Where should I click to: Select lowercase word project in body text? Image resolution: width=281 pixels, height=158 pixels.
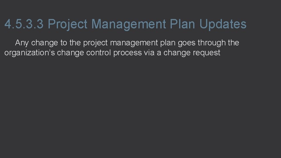coord(95,43)
